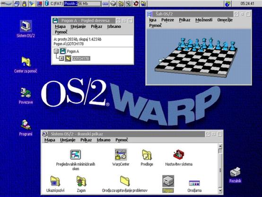The width and height of the screenshot is (262, 197).
Task: Click the vertical scrollbar thumb in Sistem OS/2 window
Action: pyautogui.click(x=220, y=170)
